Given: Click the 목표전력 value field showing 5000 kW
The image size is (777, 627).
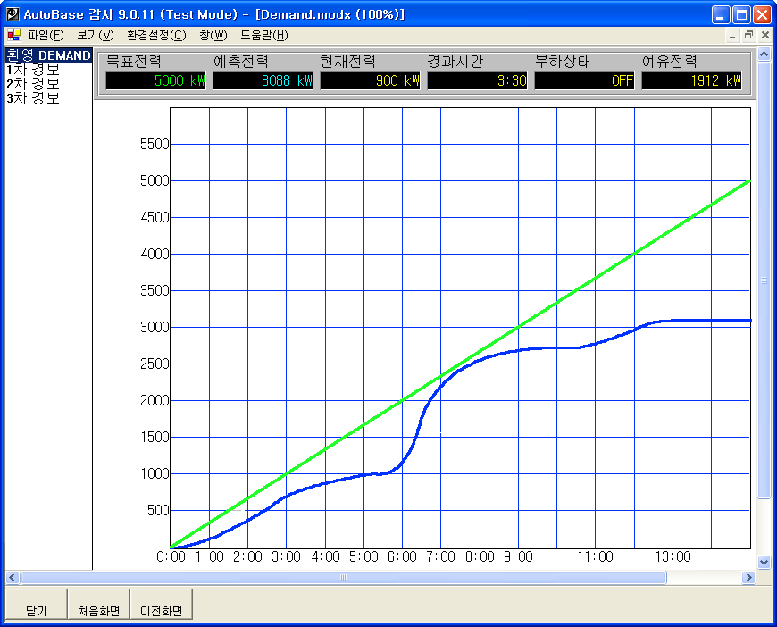Looking at the screenshot, I should pyautogui.click(x=155, y=80).
